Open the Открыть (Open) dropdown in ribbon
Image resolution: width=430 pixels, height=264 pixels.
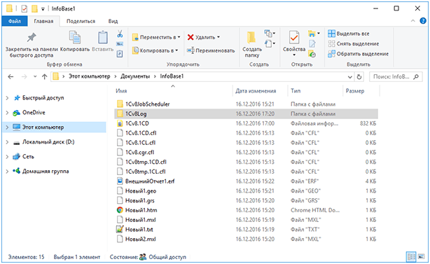[314, 34]
